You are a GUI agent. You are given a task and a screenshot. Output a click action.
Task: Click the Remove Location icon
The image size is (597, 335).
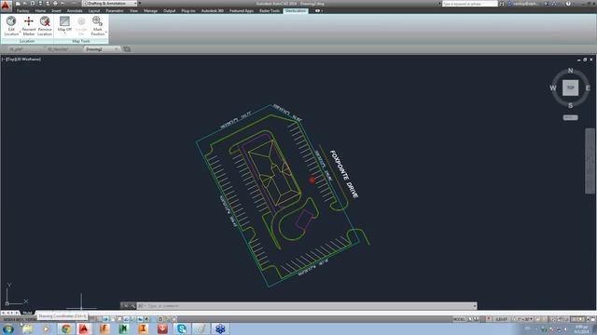(x=45, y=21)
